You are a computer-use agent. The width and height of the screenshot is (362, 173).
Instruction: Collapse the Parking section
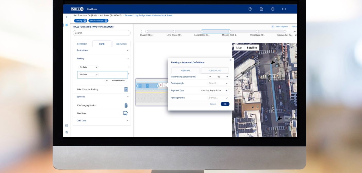[x=127, y=58]
